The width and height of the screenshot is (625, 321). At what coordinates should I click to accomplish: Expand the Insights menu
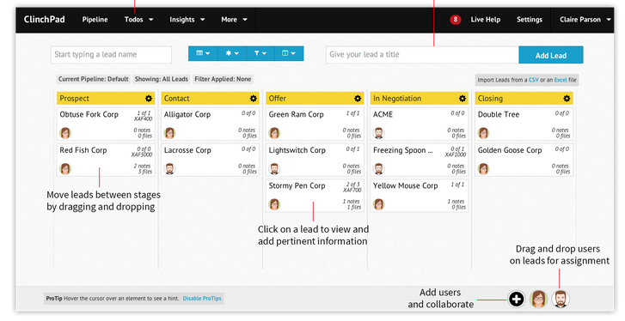click(x=187, y=20)
